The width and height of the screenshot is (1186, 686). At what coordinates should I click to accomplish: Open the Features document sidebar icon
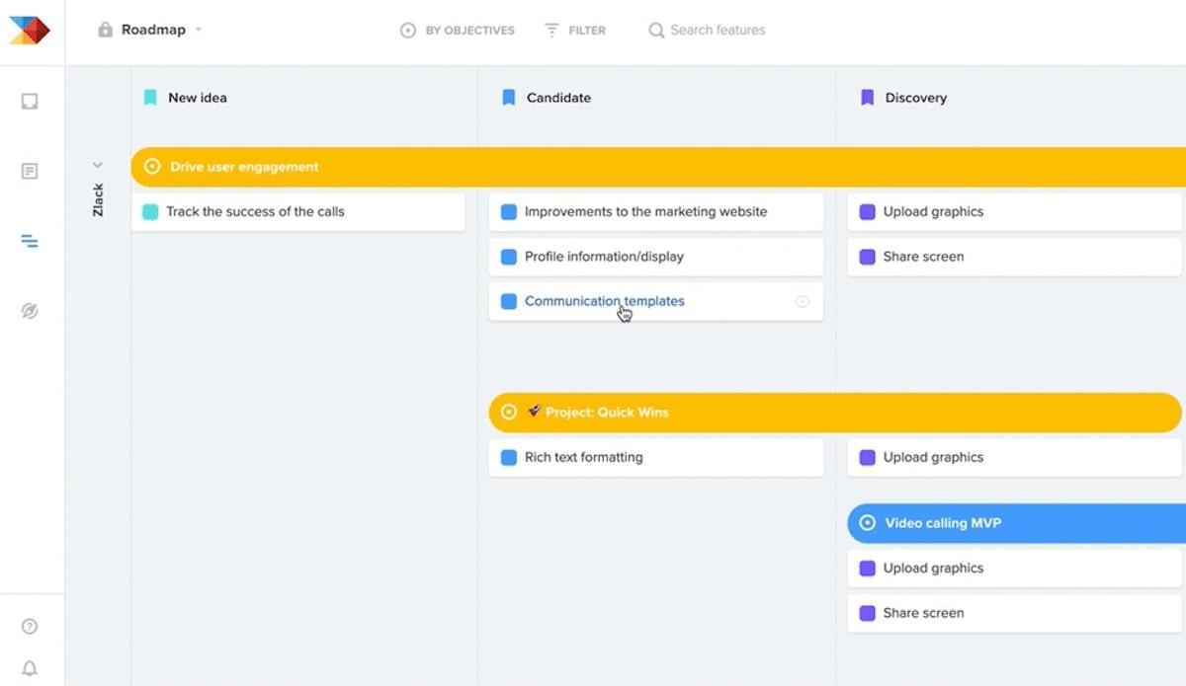coord(30,172)
